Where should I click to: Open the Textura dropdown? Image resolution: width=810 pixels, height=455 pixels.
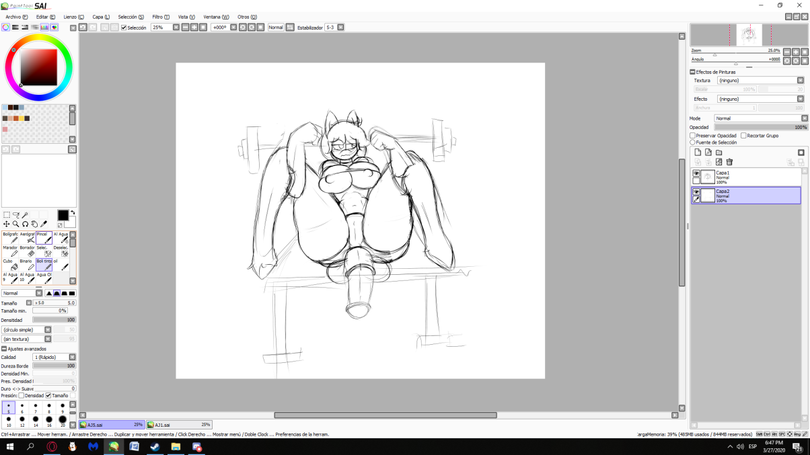[760, 80]
